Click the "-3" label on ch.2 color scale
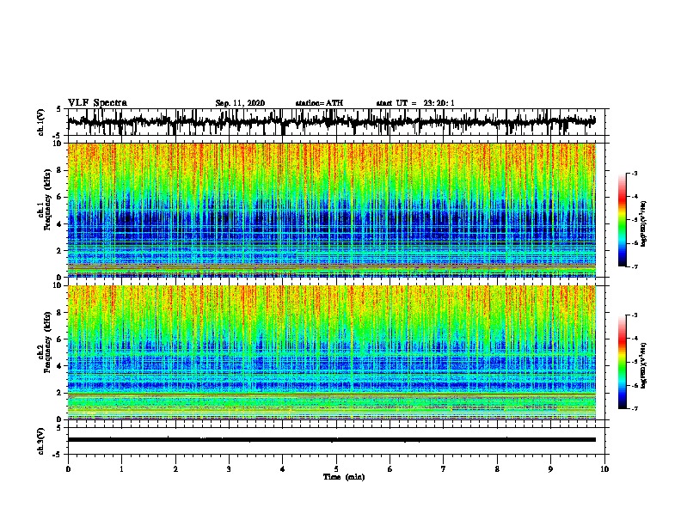Screen dimensions: 681x526 click(634, 315)
